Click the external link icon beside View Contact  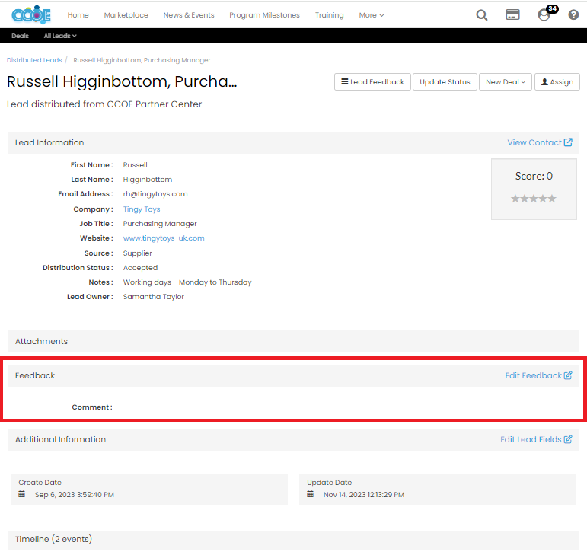coord(568,142)
